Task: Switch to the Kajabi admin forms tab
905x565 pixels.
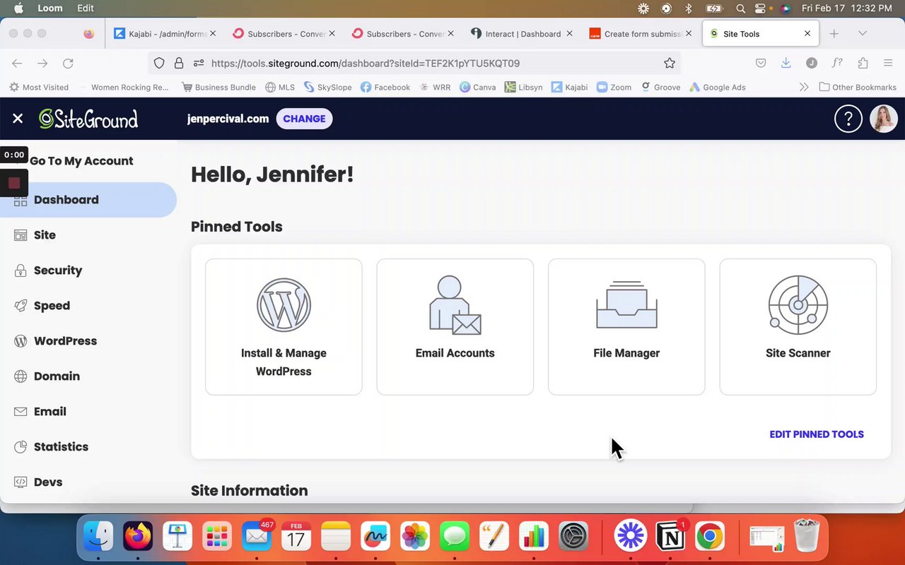Action: (165, 33)
